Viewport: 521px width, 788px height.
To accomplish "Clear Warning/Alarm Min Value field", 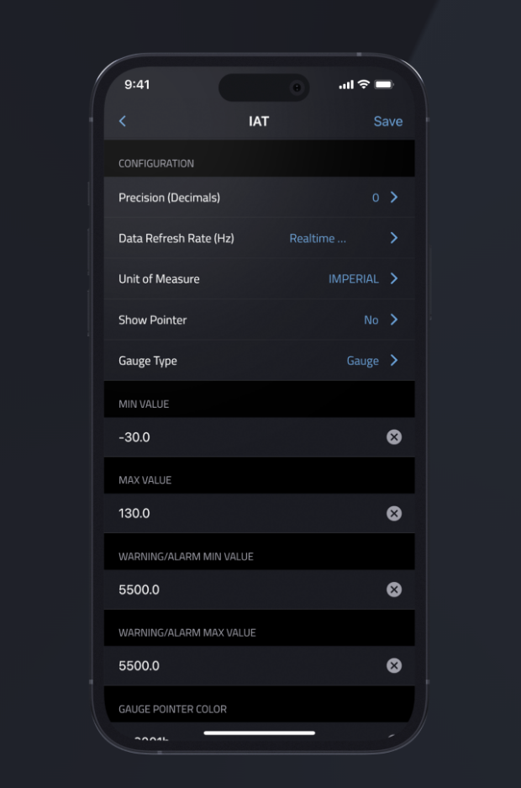I will point(393,590).
